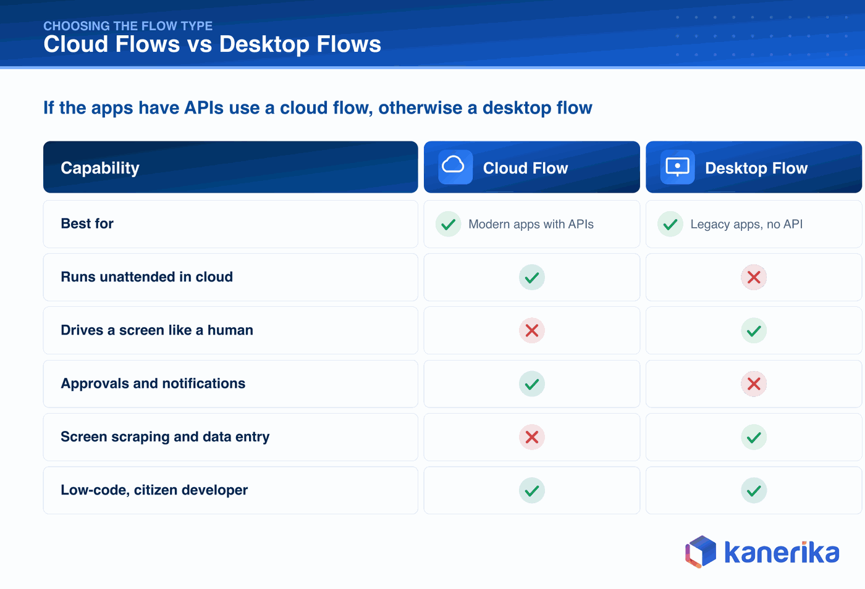Click the Legacy apps, no API text
865x589 pixels.
(746, 224)
